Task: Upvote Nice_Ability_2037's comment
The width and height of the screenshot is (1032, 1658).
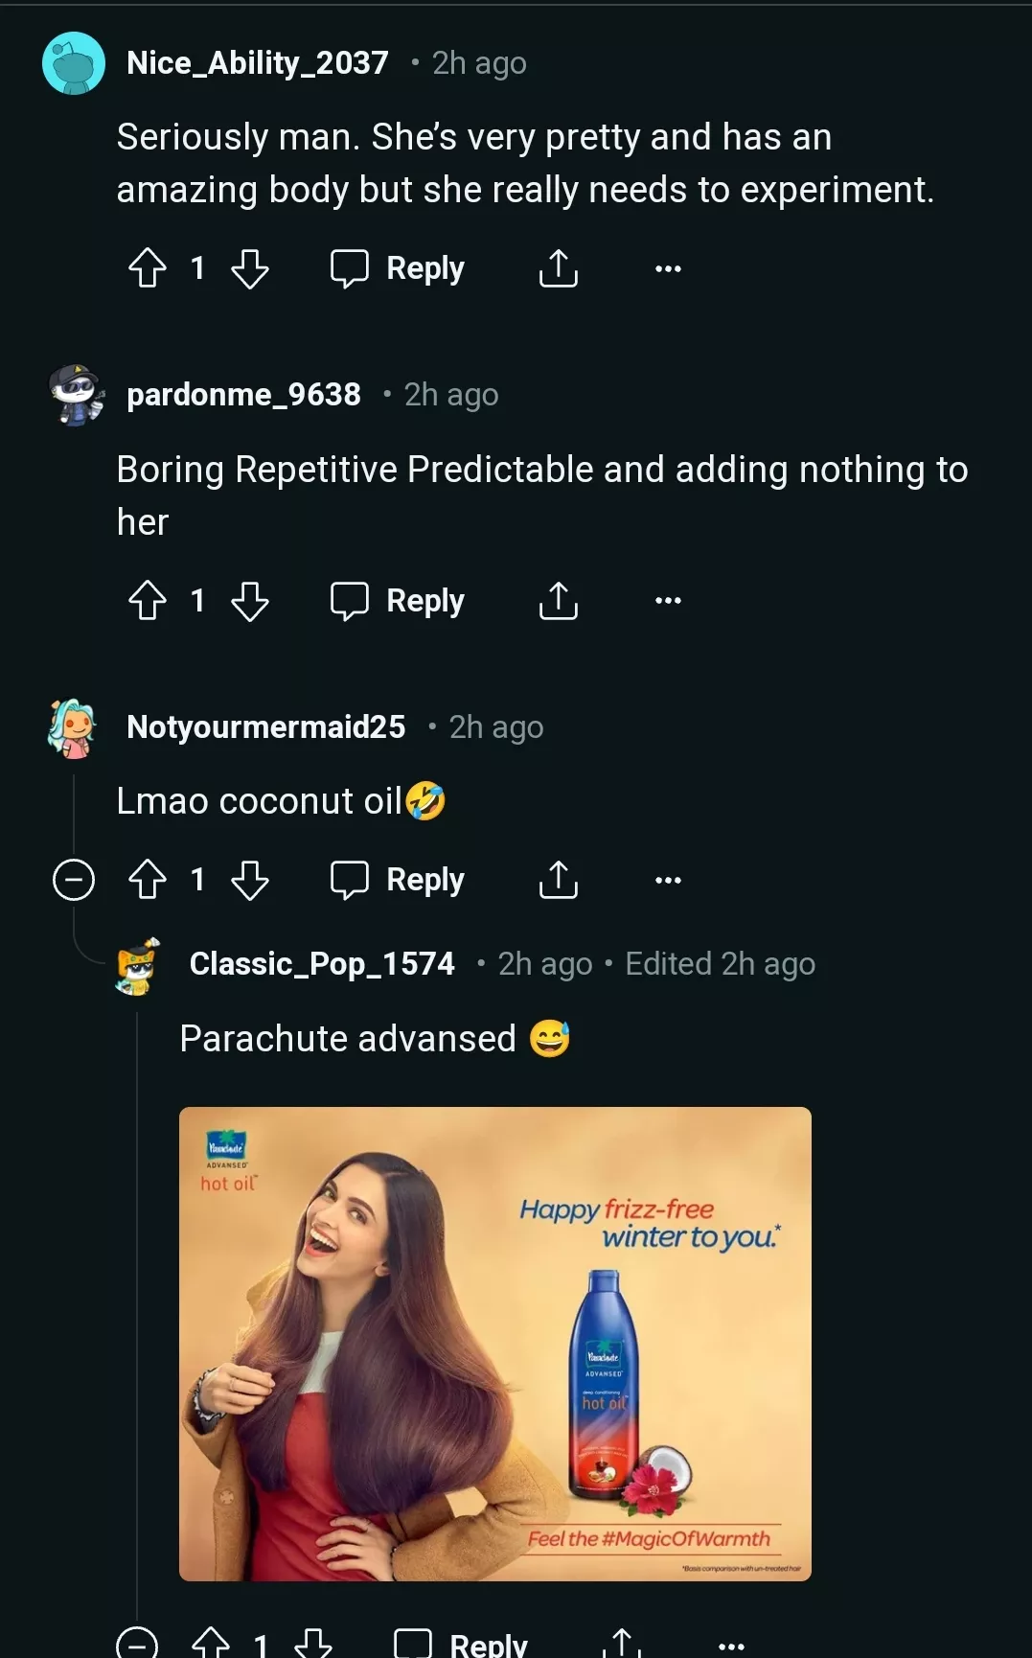Action: [x=148, y=268]
